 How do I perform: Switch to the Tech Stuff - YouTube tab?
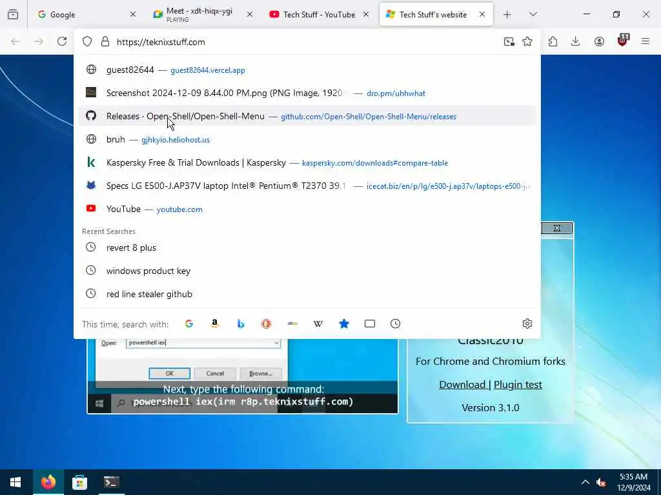point(319,14)
